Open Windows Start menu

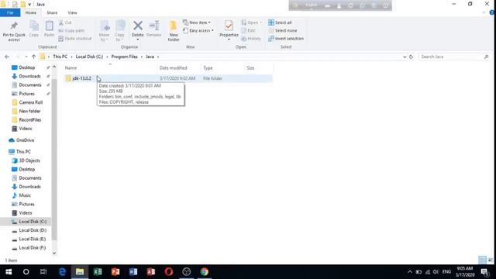coord(9,272)
